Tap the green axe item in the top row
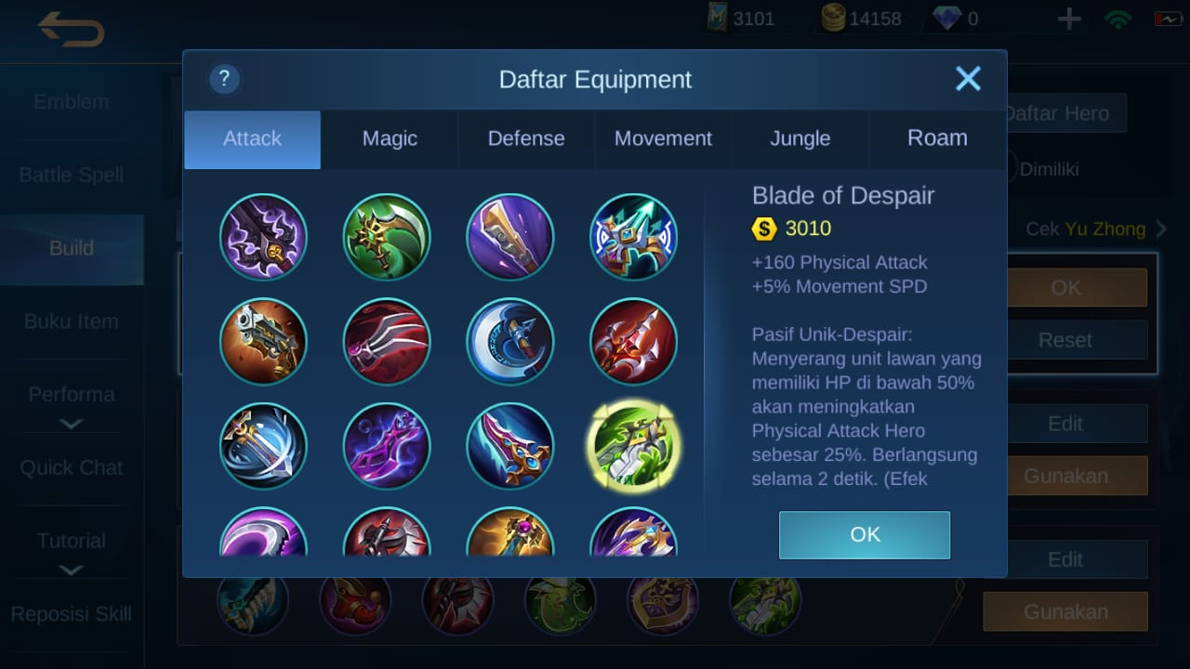Viewport: 1190px width, 669px height. tap(387, 237)
